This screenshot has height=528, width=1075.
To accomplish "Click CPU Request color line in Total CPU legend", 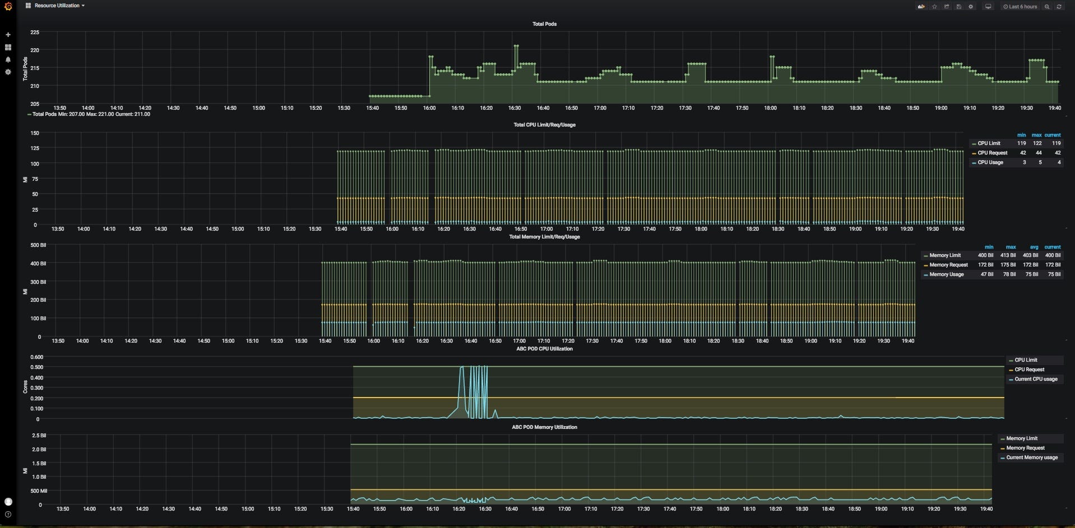I will click(x=974, y=153).
